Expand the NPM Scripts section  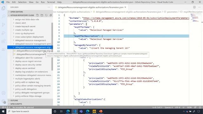pos(30,104)
